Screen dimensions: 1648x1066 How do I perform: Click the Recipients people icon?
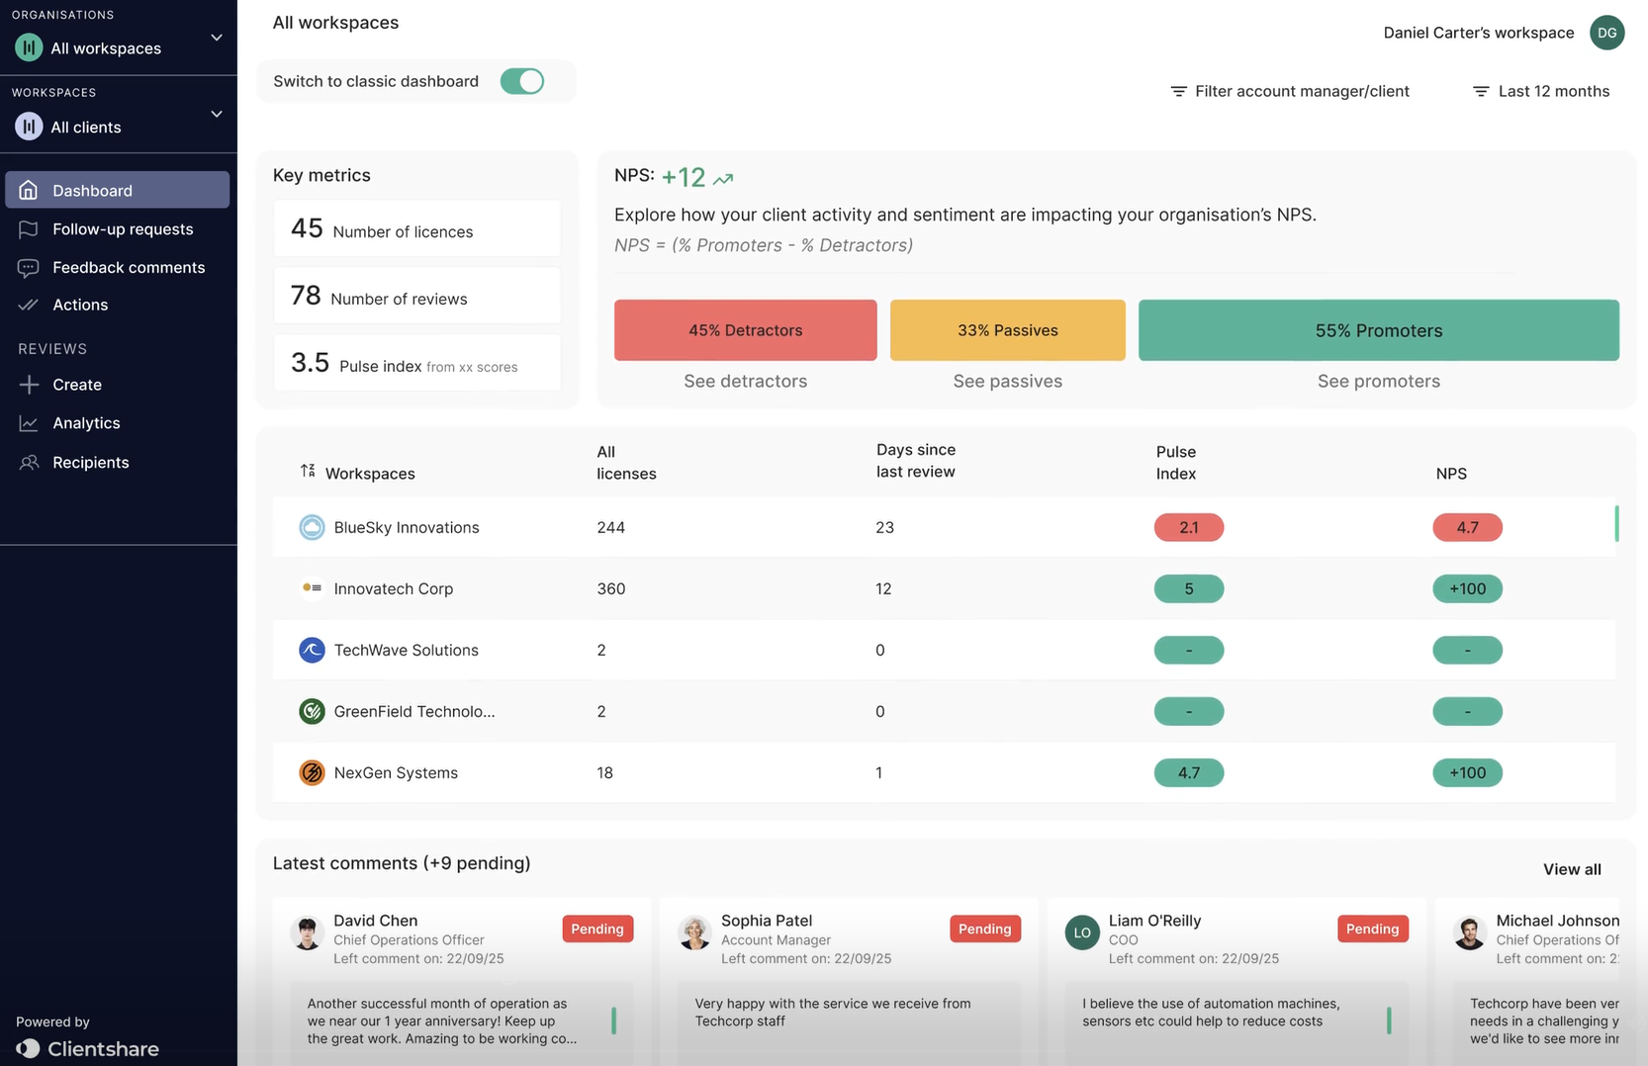click(x=29, y=463)
